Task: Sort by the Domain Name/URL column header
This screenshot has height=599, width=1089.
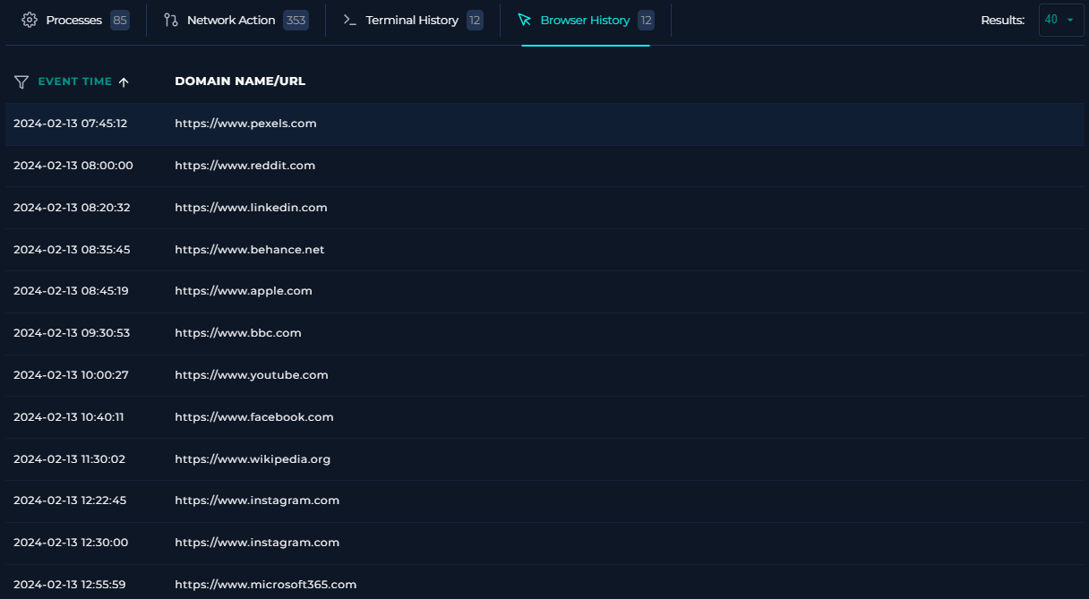Action: pyautogui.click(x=240, y=81)
